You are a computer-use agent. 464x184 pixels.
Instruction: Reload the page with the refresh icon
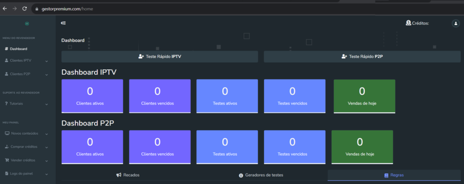24,9
